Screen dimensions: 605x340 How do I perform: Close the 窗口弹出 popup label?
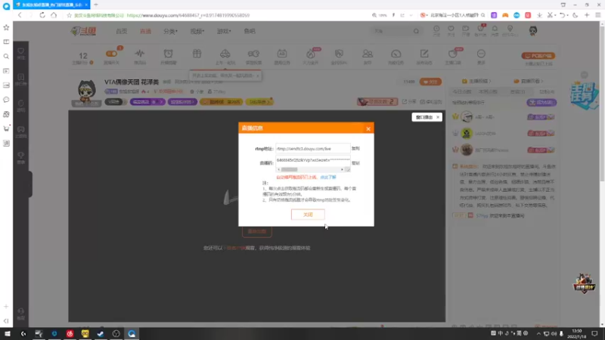pyautogui.click(x=438, y=117)
